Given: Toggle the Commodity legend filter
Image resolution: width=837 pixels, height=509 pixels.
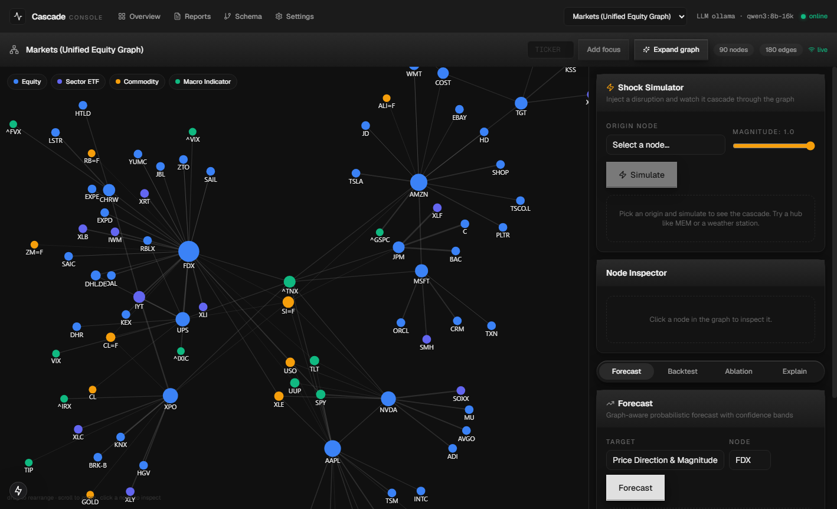Looking at the screenshot, I should click(137, 81).
